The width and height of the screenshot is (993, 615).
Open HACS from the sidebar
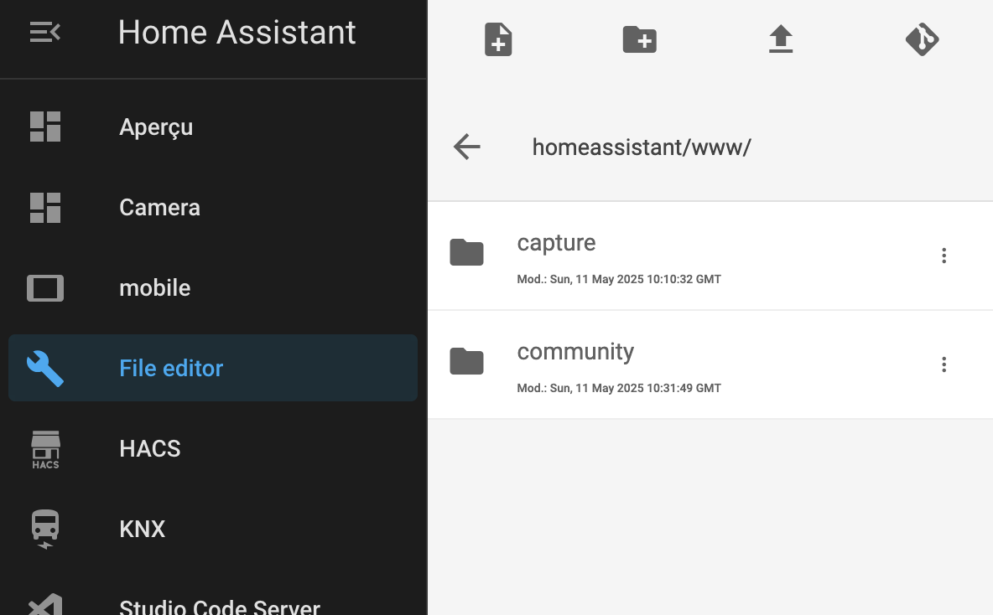(149, 448)
